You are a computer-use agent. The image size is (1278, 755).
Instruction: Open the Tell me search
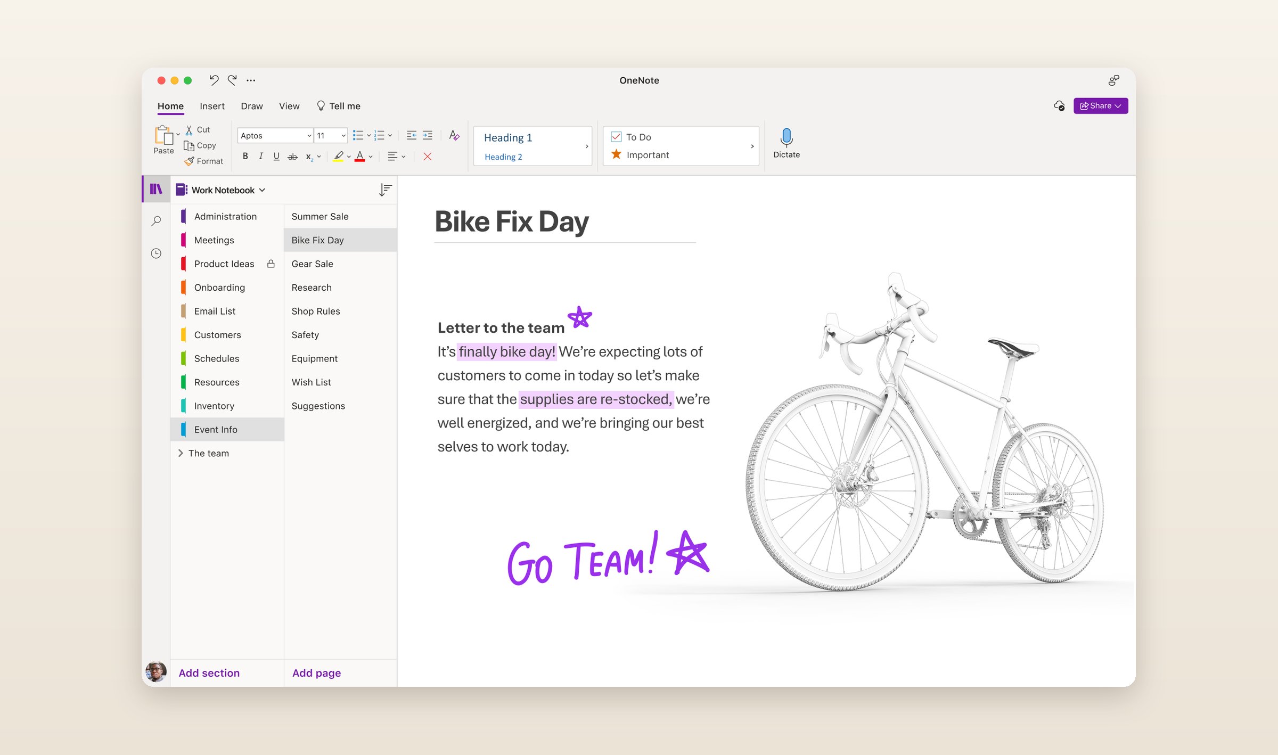point(339,106)
